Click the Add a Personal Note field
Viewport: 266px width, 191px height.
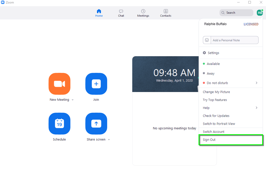coord(234,40)
